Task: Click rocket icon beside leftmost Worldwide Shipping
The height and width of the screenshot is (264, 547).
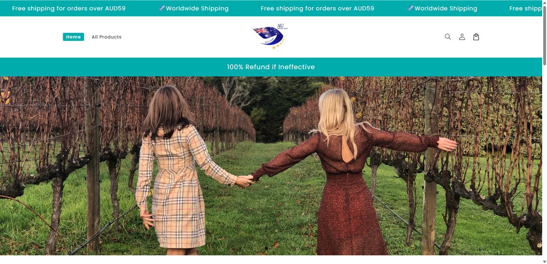Action: click(162, 8)
